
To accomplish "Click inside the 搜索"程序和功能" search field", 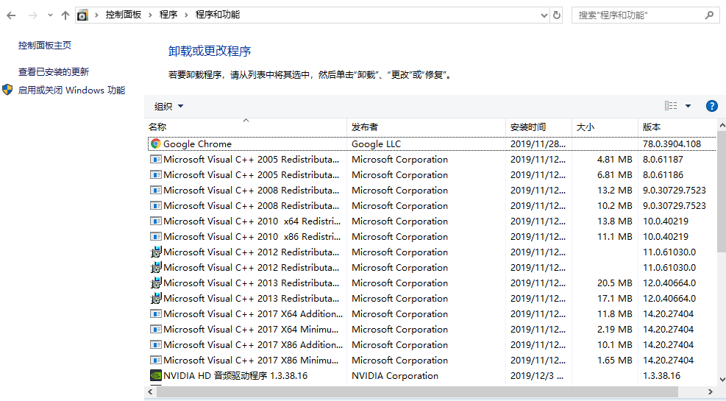I will 636,15.
